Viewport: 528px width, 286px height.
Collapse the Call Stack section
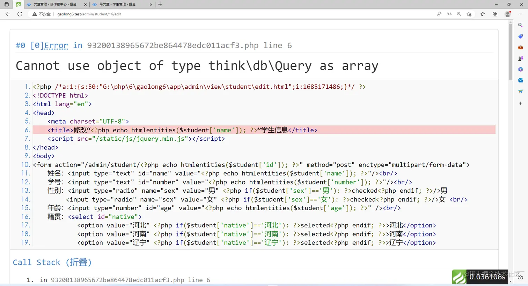click(52, 262)
